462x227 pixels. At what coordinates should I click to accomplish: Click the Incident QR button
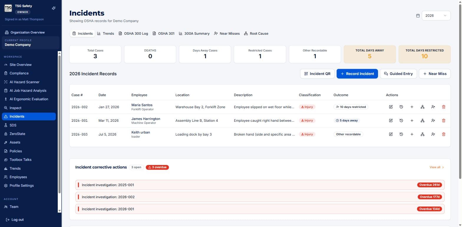pyautogui.click(x=317, y=74)
